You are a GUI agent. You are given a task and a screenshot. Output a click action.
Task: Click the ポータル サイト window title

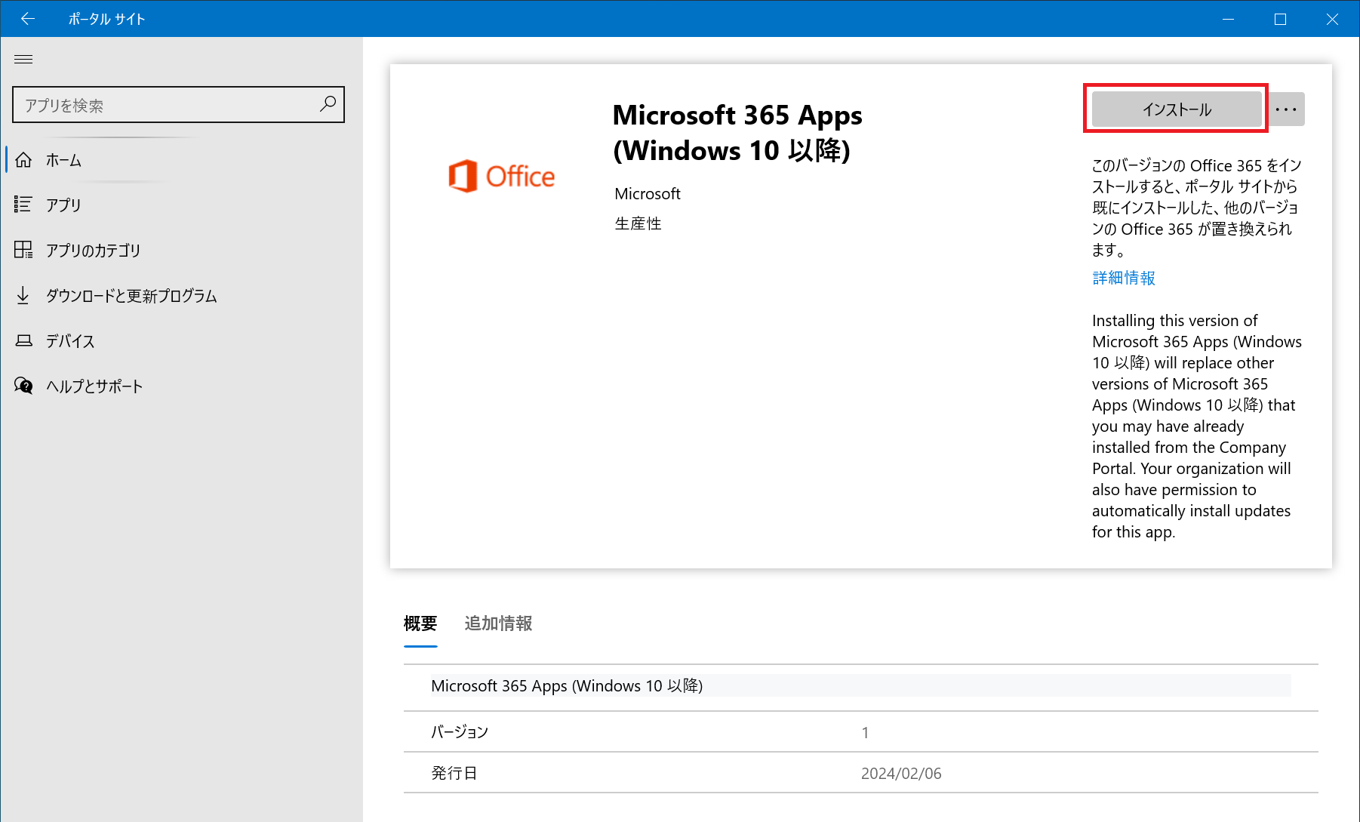106,19
